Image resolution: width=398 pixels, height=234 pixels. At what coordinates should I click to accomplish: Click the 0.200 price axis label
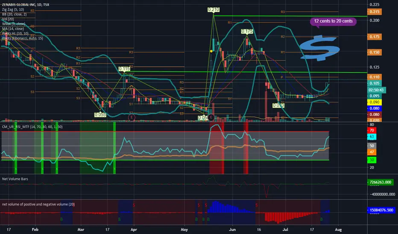click(375, 20)
